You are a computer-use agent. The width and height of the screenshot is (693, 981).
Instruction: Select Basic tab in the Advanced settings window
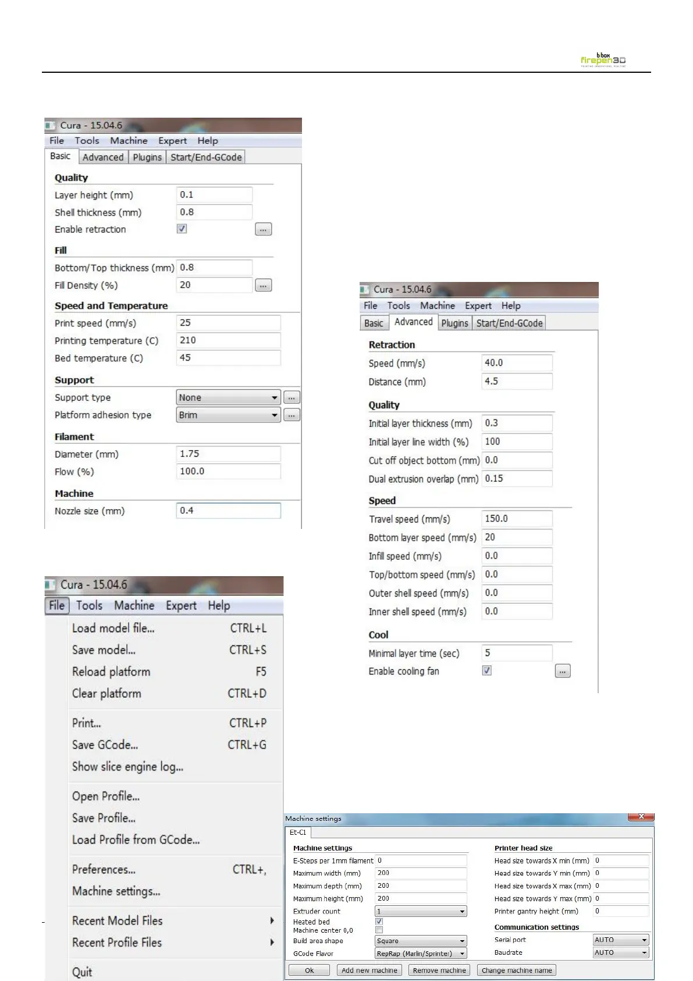pos(374,323)
